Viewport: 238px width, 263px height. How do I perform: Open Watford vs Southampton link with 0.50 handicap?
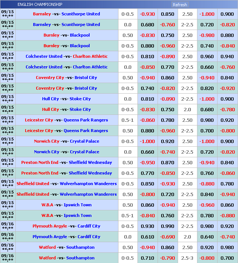pos(67,247)
